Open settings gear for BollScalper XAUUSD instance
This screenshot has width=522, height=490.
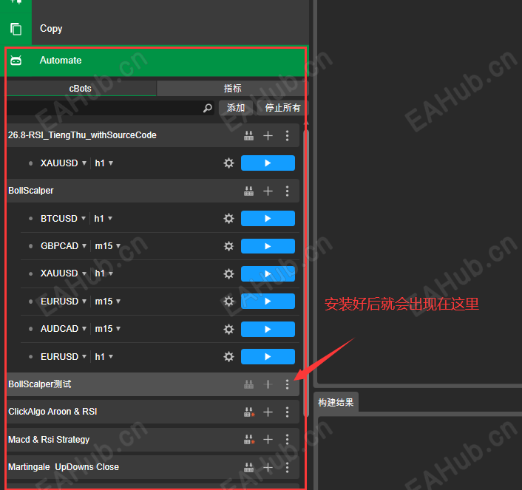click(x=228, y=274)
